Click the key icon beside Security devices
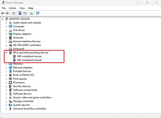 [10, 86]
